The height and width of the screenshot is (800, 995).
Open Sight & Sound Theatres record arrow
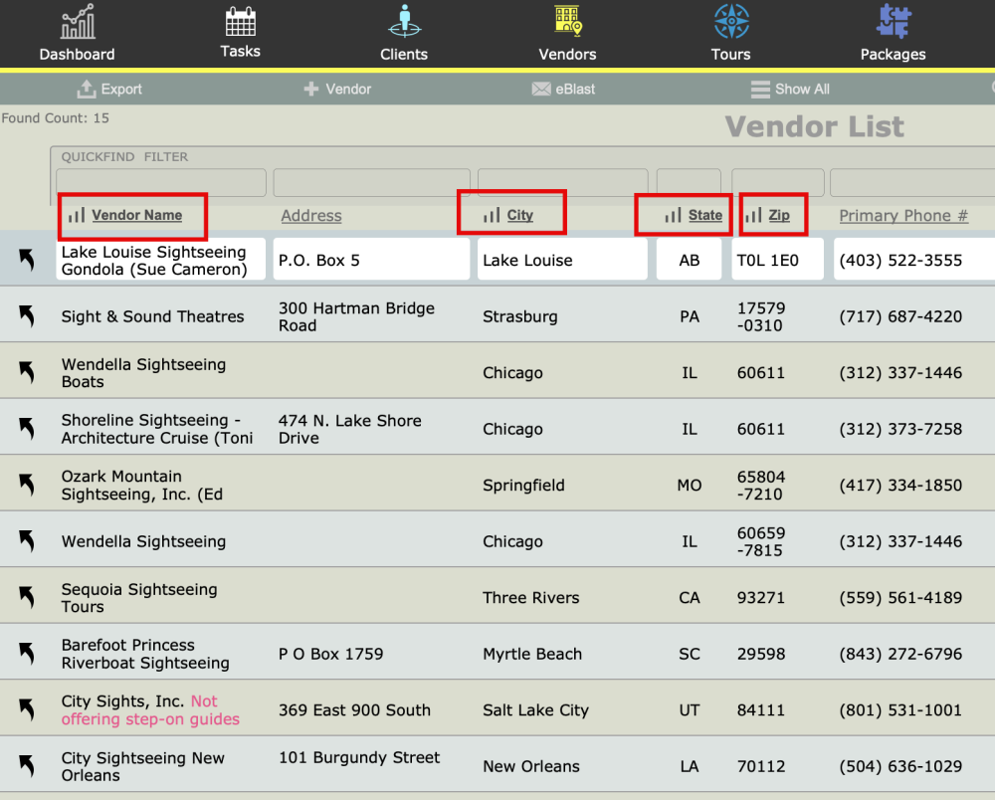(27, 316)
